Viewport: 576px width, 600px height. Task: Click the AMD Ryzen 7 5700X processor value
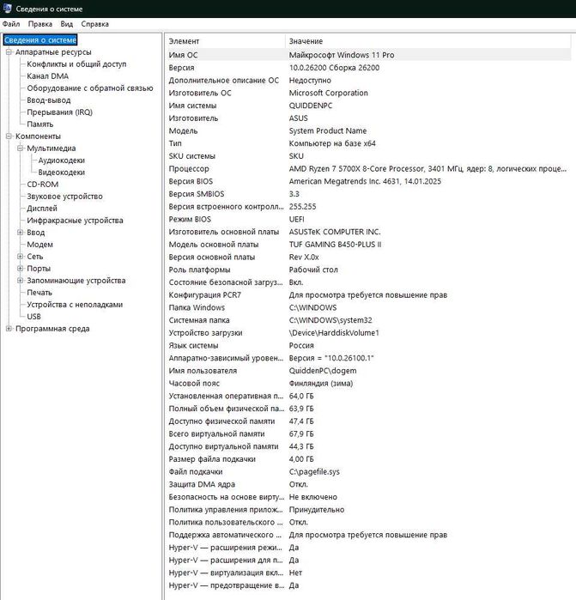[x=427, y=169]
